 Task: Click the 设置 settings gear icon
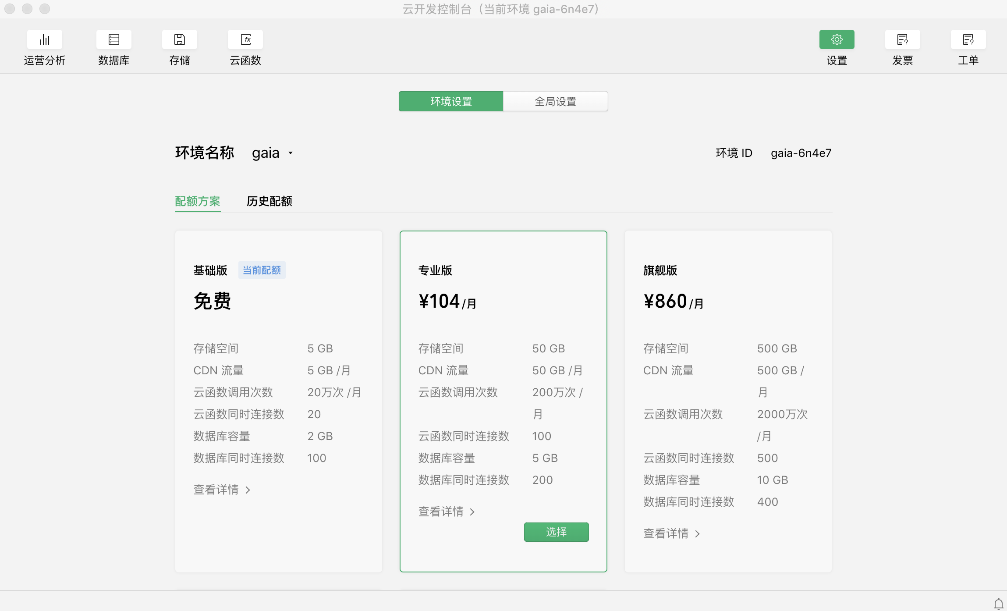[837, 40]
